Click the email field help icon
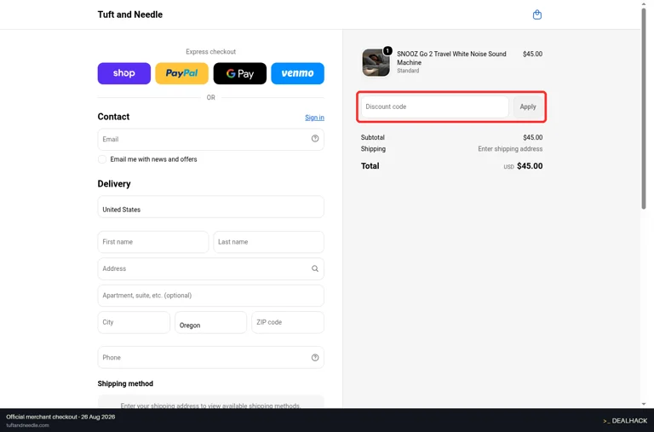The height and width of the screenshot is (432, 654). (x=315, y=139)
